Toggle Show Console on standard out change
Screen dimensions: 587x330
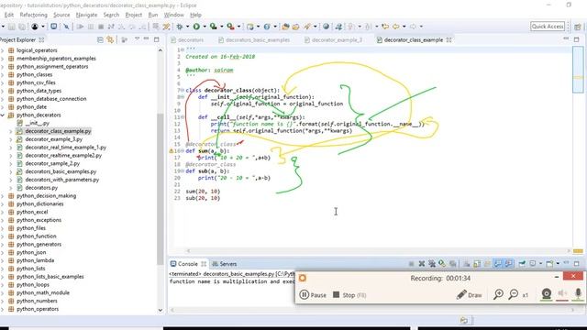(497, 264)
